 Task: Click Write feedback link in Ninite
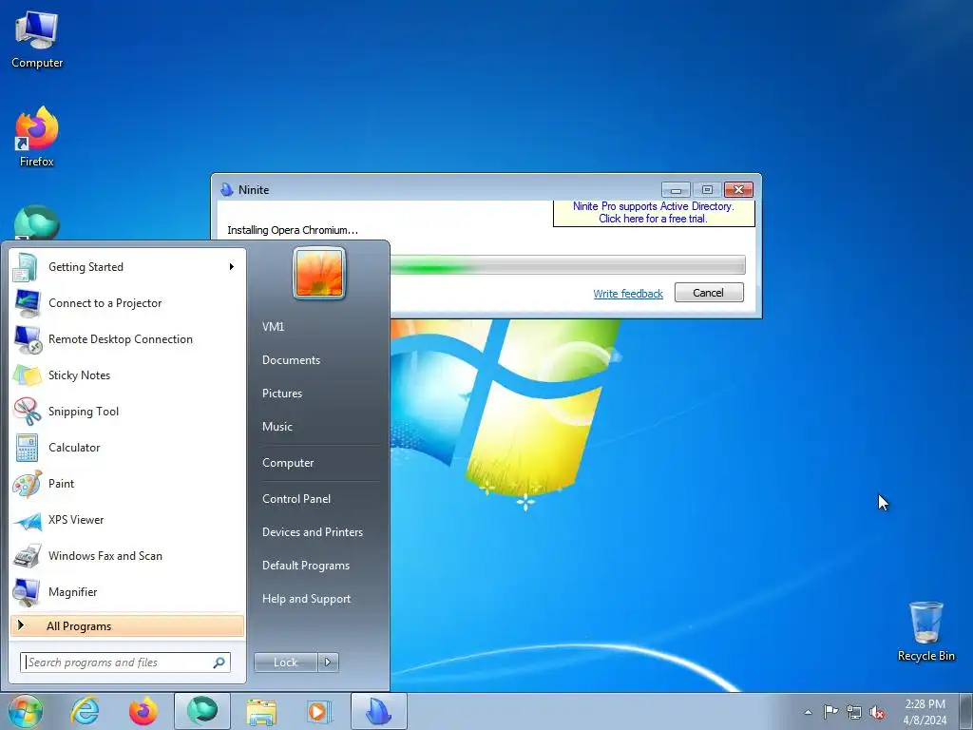point(628,294)
